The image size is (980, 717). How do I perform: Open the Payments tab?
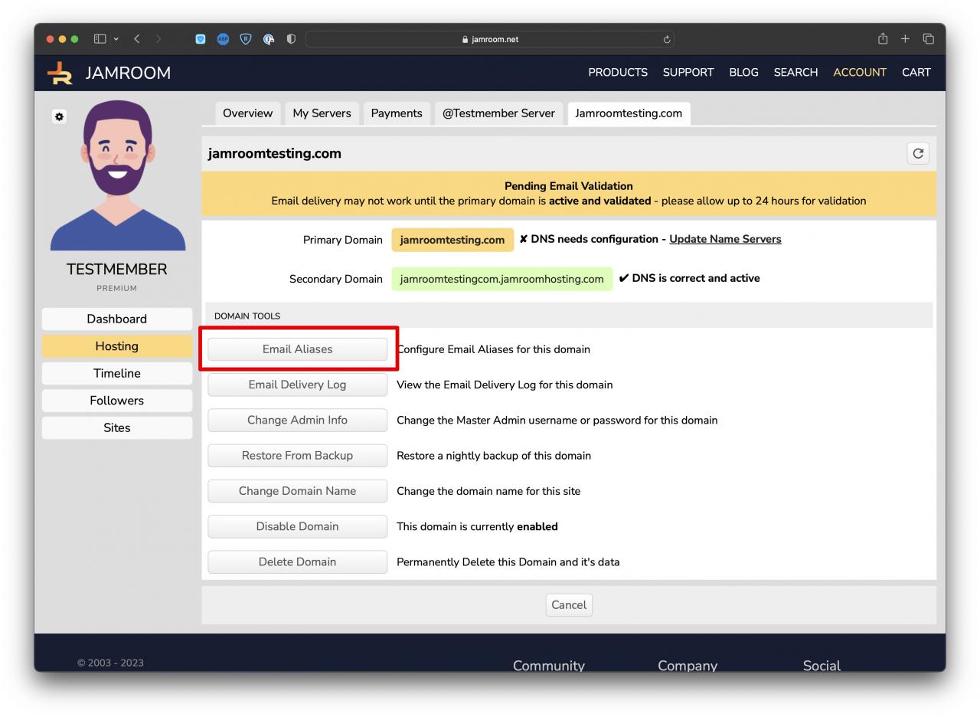pos(396,113)
